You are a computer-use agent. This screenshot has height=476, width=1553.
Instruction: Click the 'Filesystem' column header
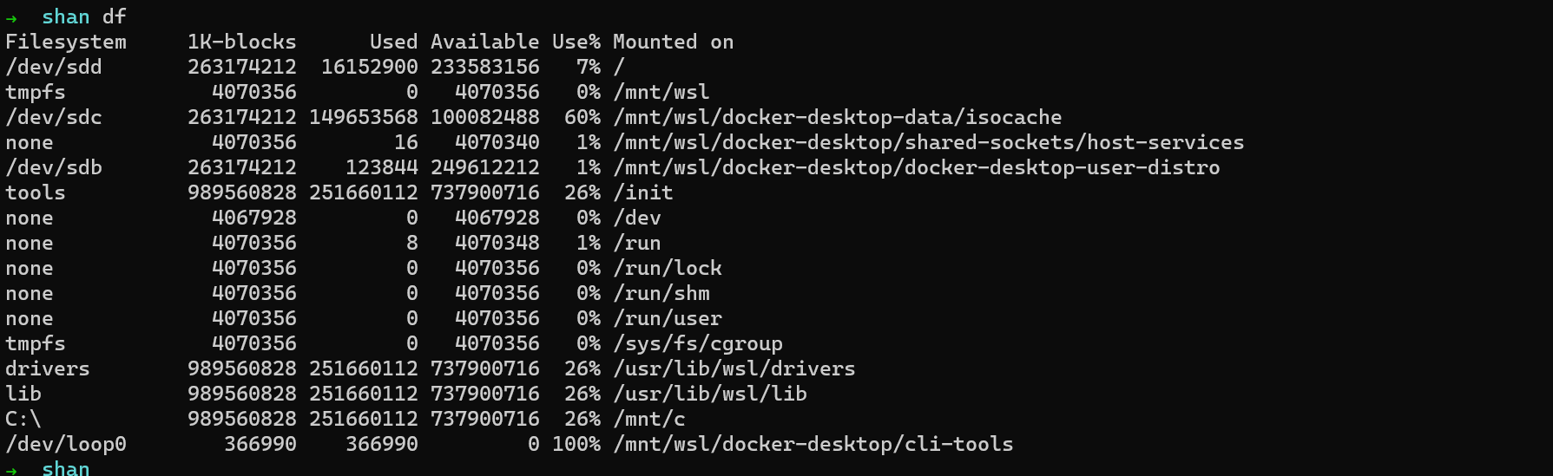[x=66, y=42]
